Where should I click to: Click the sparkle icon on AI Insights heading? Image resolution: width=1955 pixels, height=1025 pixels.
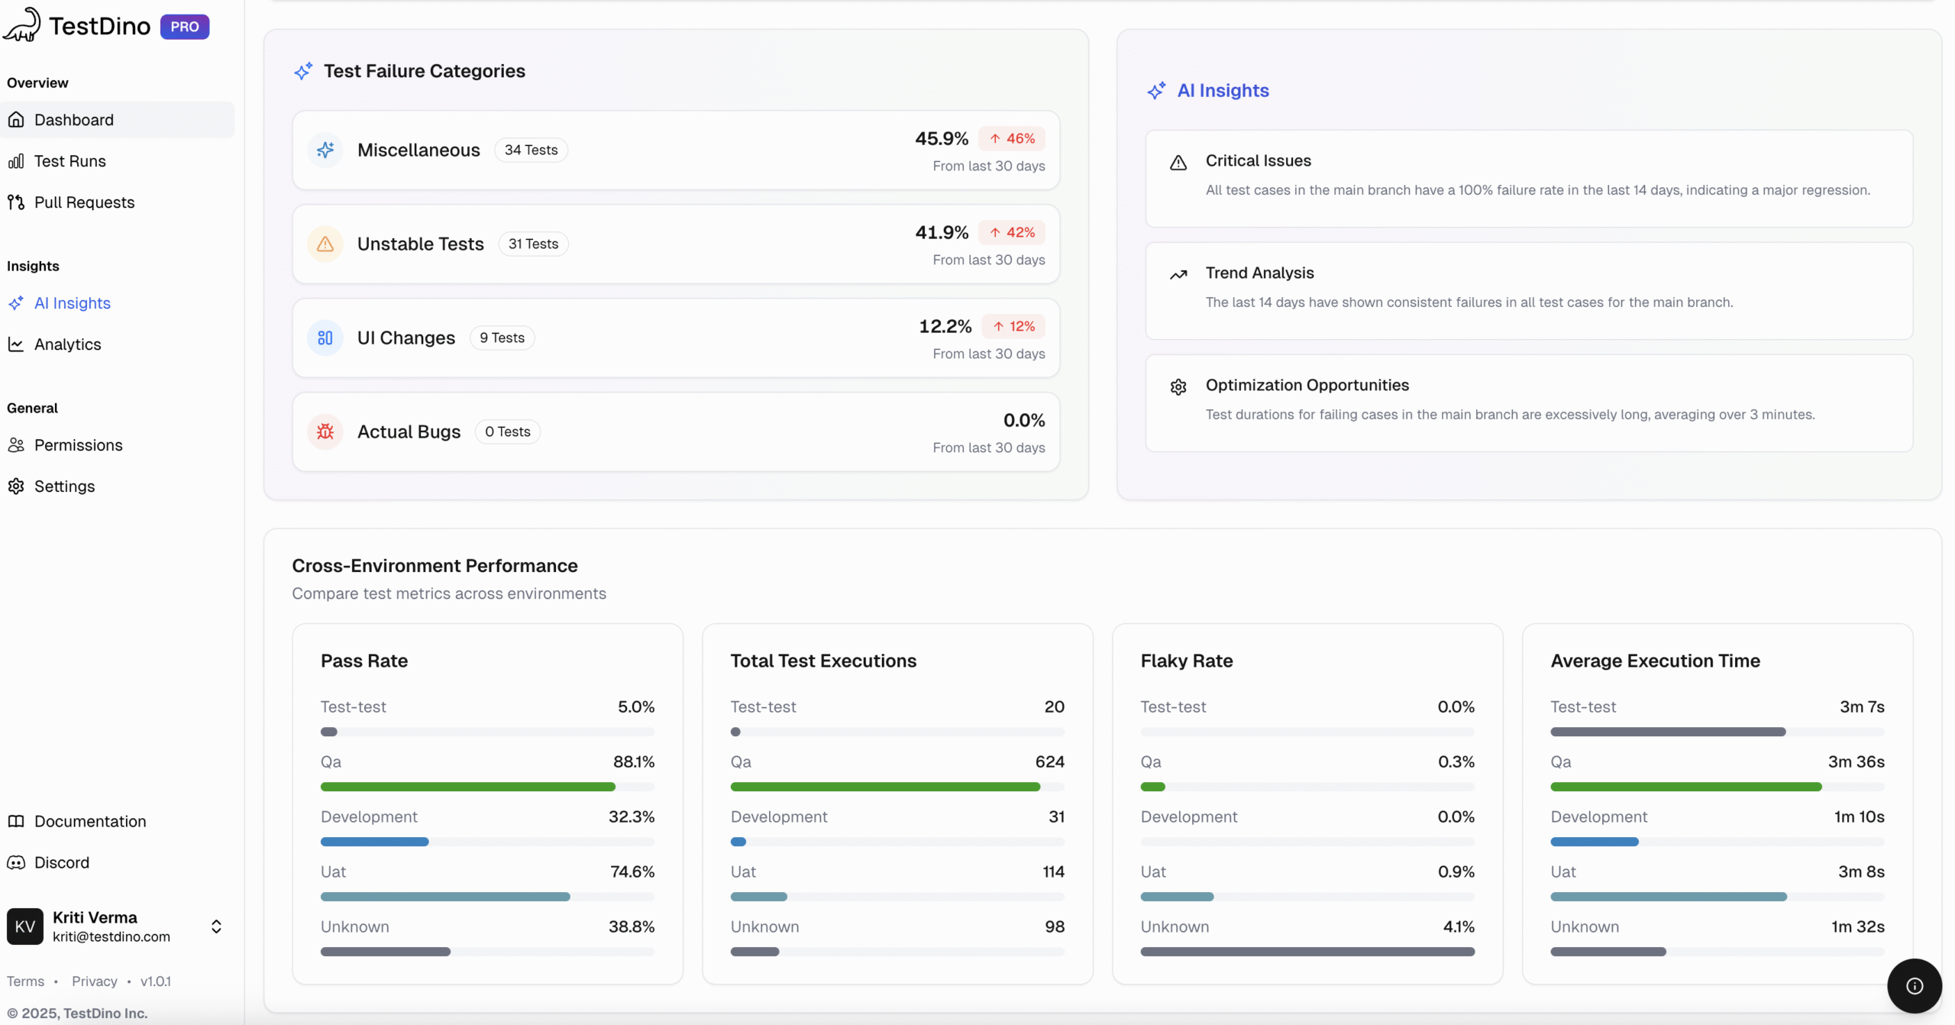coord(1156,90)
